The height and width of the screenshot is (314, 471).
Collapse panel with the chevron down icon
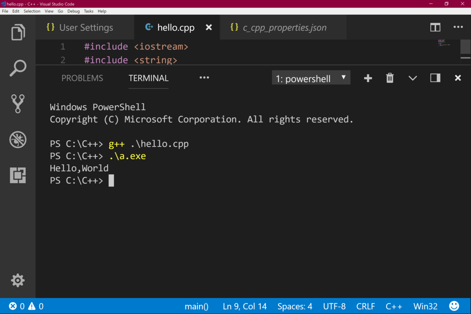[x=413, y=78]
